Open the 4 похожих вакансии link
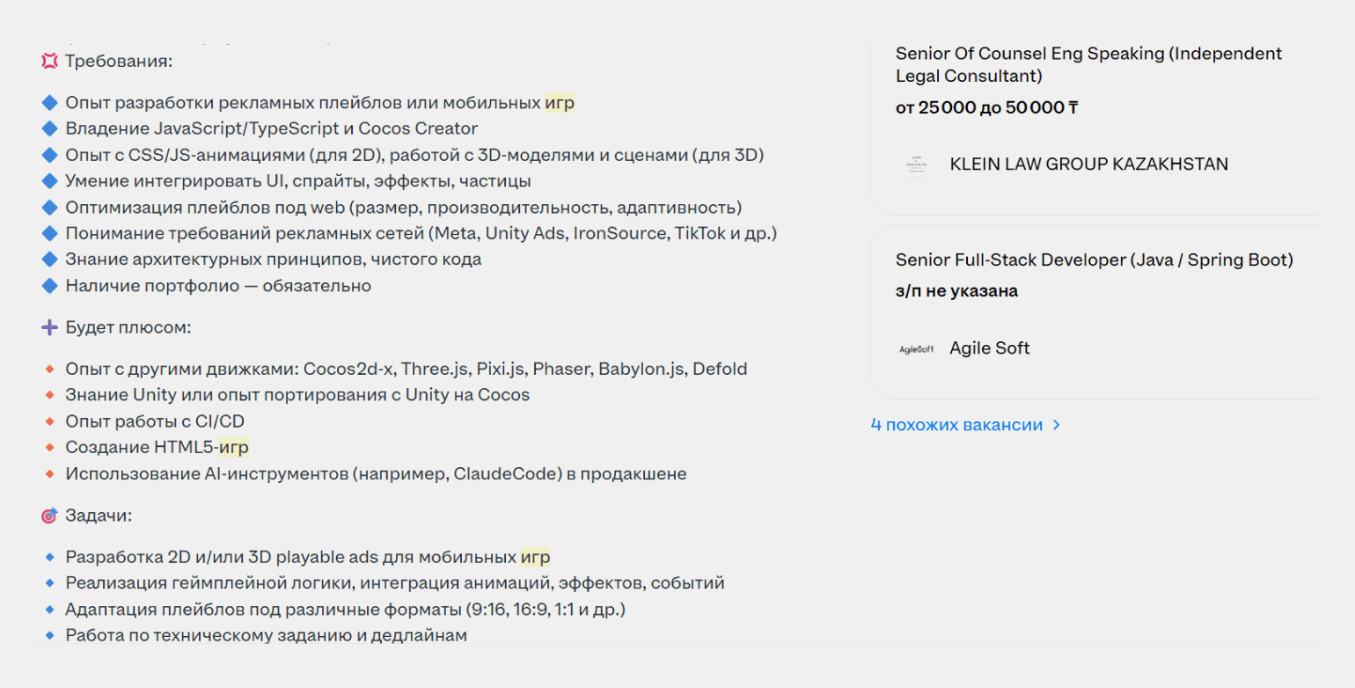1355x688 pixels. pyautogui.click(x=956, y=425)
